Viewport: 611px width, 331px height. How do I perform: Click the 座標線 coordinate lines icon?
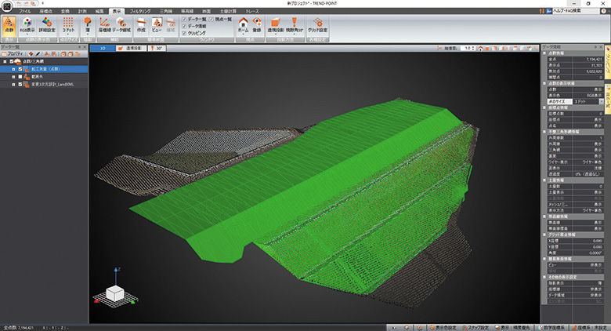(x=104, y=26)
